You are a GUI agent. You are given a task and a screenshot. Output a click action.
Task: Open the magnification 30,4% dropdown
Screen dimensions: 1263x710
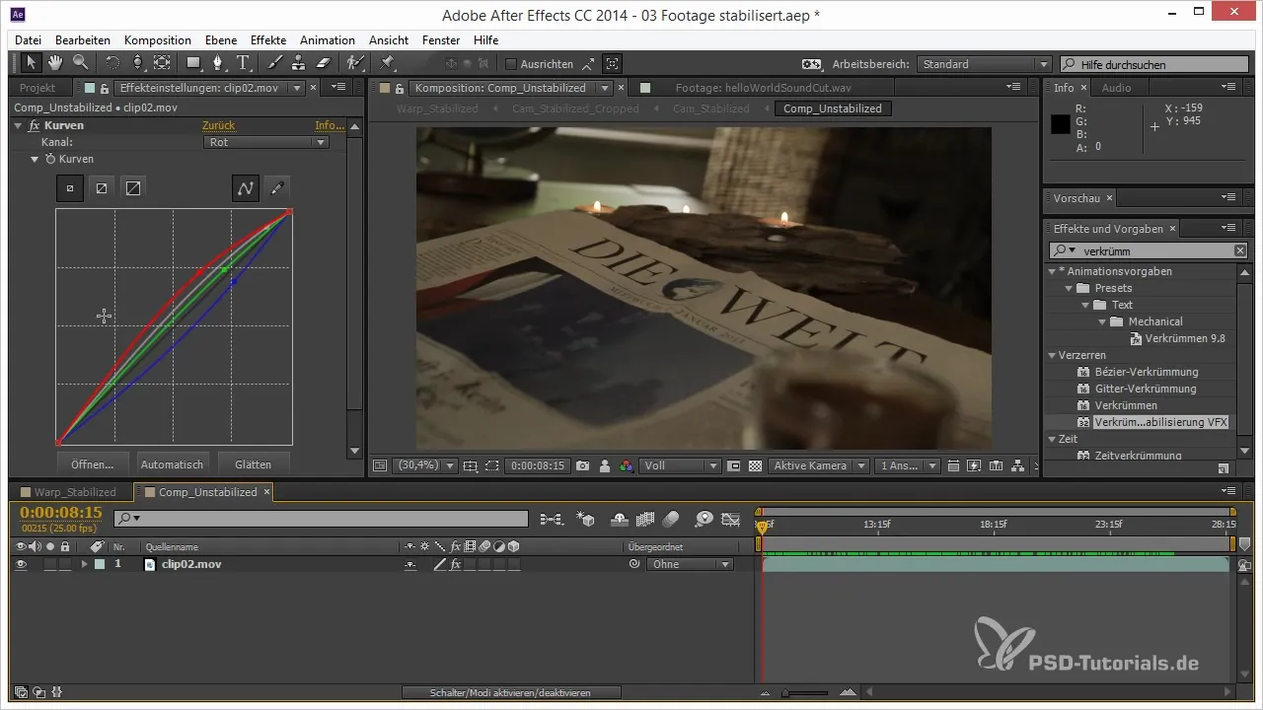click(424, 465)
